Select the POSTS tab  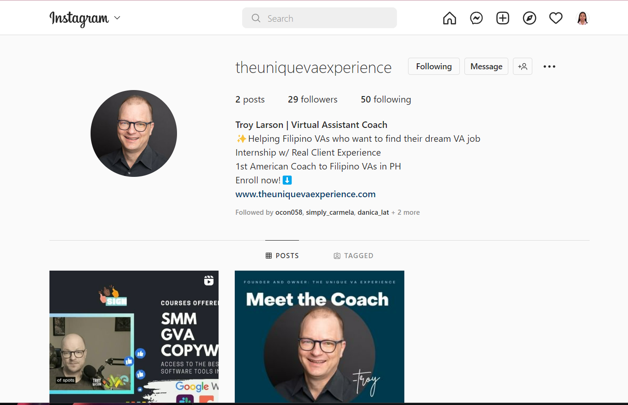[282, 255]
